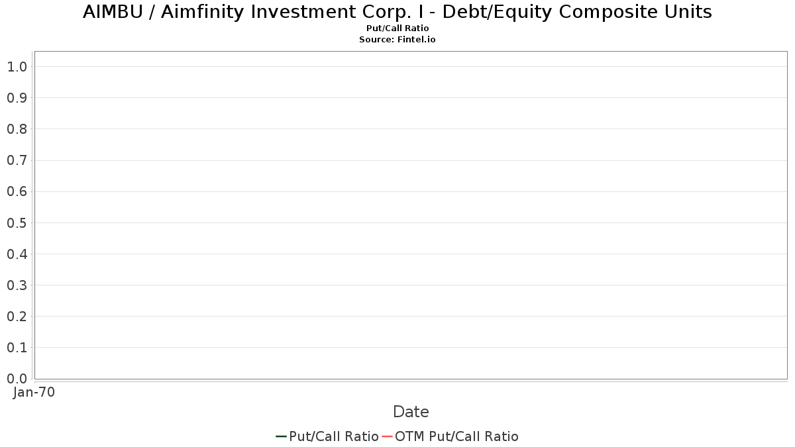Screen dimensions: 795x447
Task: Click the Put/Call Ratio subtitle text
Action: pos(397,28)
